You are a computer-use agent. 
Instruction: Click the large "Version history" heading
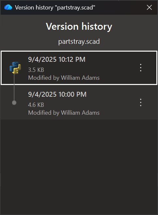pos(79,26)
